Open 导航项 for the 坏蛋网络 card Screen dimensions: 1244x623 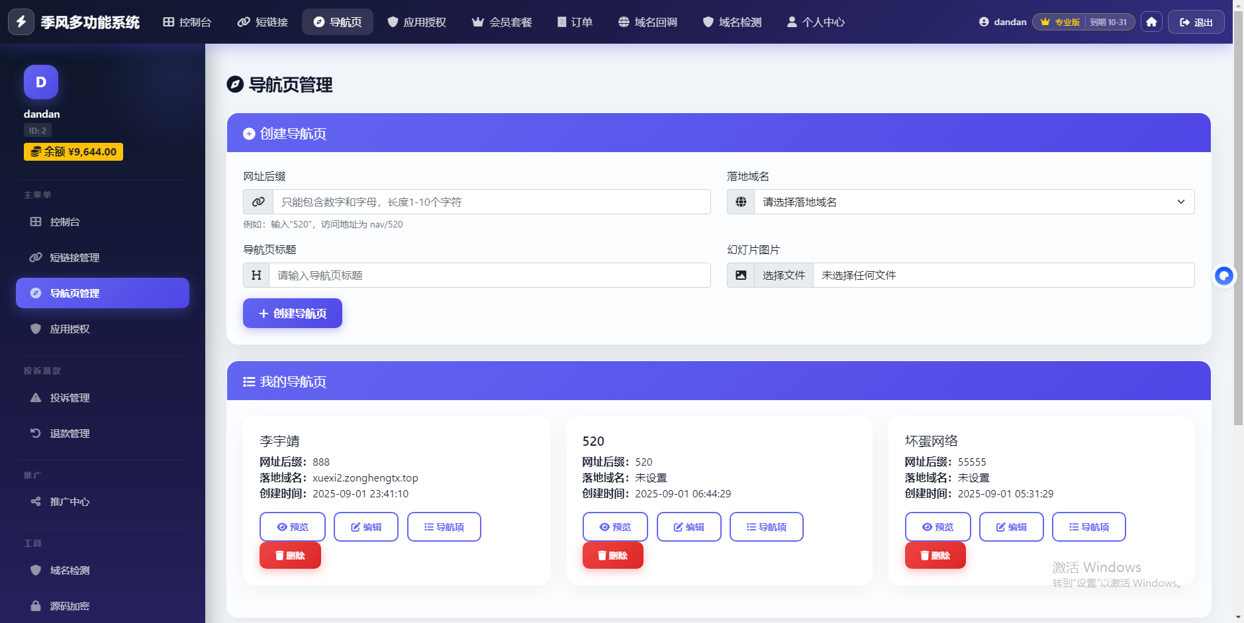(1089, 527)
